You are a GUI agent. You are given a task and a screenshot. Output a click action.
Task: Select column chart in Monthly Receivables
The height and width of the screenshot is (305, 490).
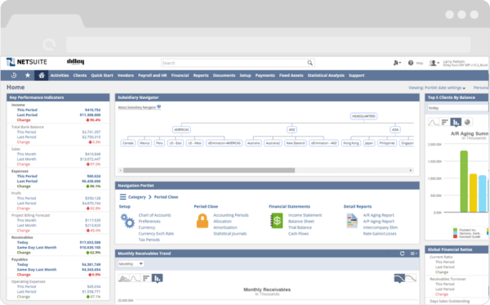click(157, 278)
